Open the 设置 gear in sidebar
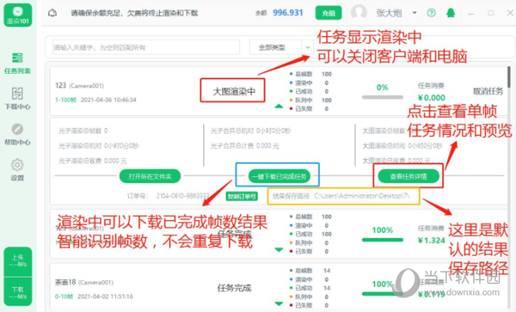The width and height of the screenshot is (516, 312). click(17, 170)
